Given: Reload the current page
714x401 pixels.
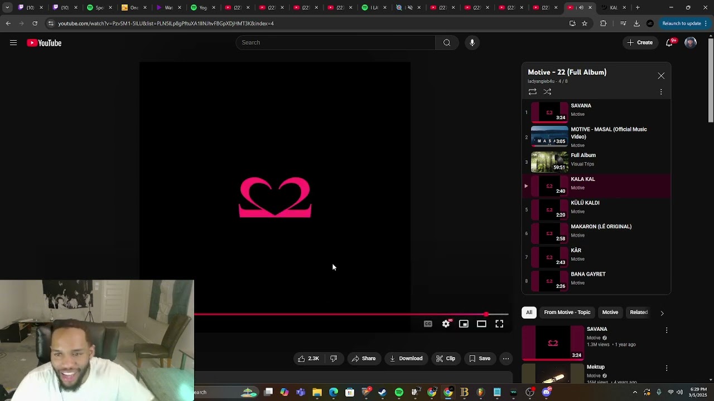Looking at the screenshot, I should [x=35, y=23].
